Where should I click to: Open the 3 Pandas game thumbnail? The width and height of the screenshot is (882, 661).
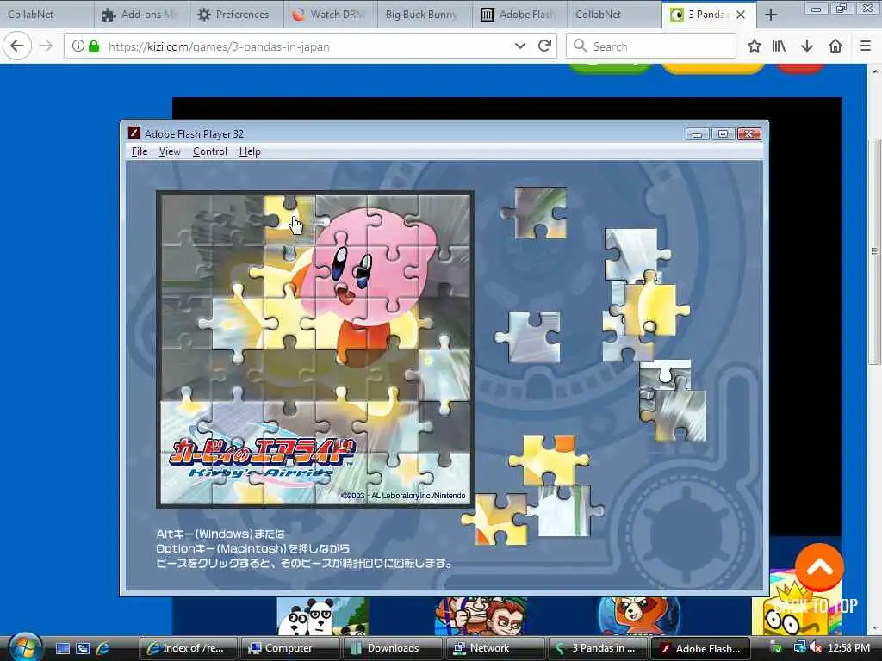click(322, 616)
